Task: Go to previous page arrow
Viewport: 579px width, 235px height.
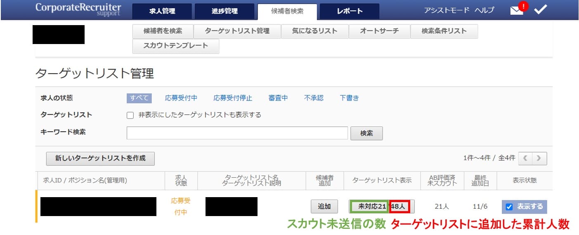Action: point(525,158)
